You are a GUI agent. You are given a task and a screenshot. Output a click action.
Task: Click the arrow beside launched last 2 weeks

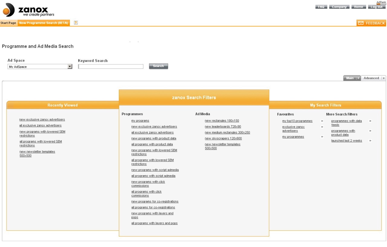[x=370, y=141]
